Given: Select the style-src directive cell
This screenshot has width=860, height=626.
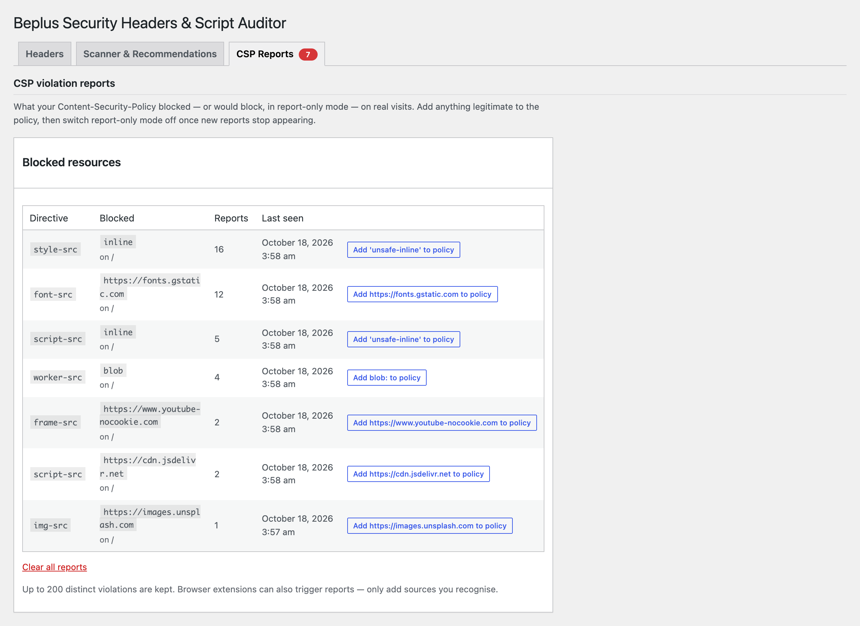Looking at the screenshot, I should pyautogui.click(x=56, y=249).
